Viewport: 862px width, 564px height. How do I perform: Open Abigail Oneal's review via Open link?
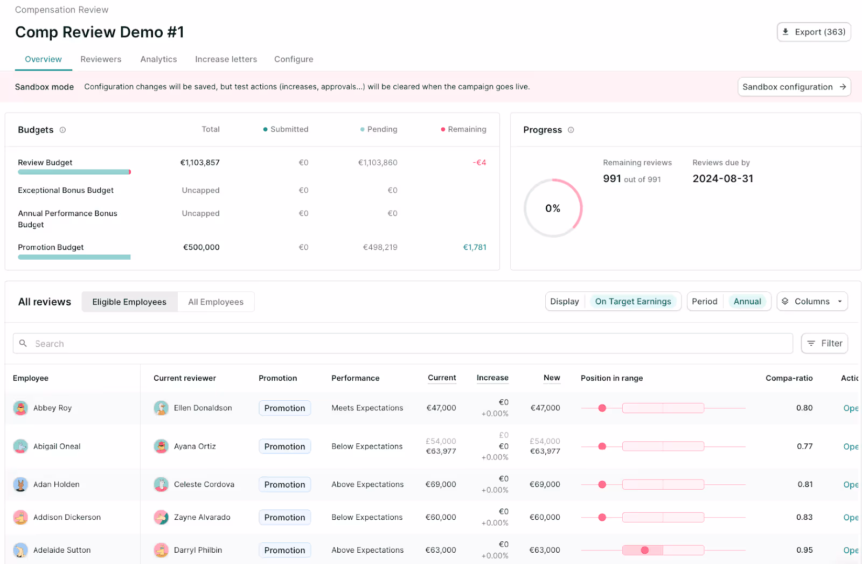point(850,447)
